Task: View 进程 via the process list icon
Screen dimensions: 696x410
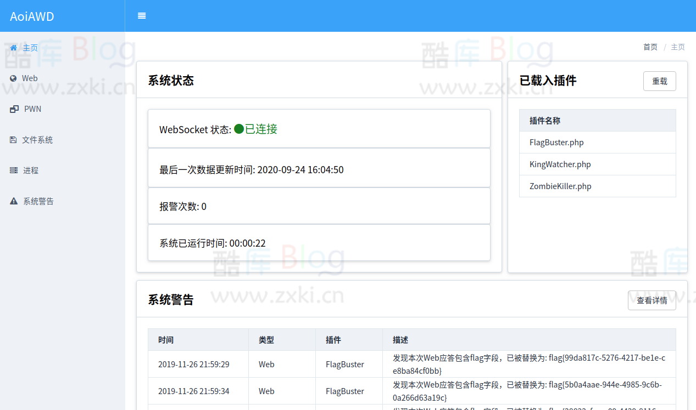Action: [x=14, y=170]
